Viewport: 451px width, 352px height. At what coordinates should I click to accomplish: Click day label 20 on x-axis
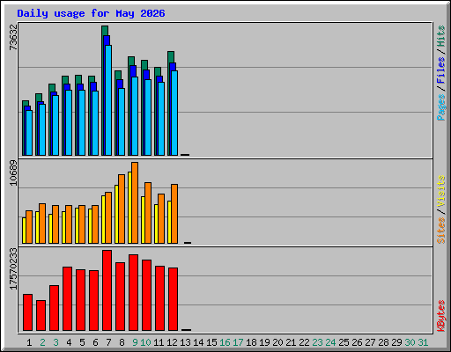277,342
